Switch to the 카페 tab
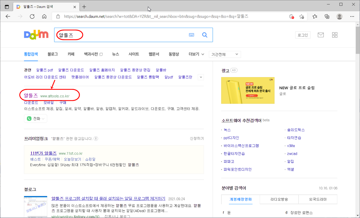The width and height of the screenshot is (360, 218). (x=71, y=54)
